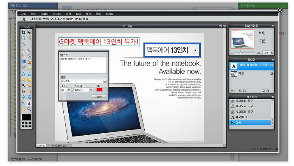Screen dimensions: 294x166
Task: Select the Spot Heal bandage tool
Action: tap(29, 91)
